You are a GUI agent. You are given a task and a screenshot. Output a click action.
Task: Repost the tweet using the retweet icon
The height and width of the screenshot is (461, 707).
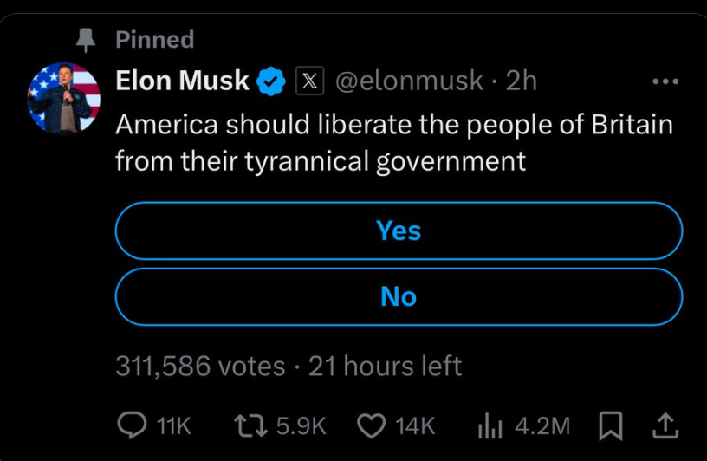252,425
